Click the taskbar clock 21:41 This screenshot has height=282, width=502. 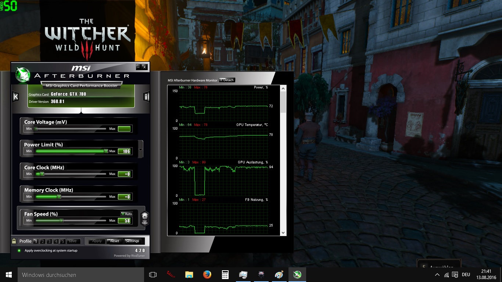[486, 271]
